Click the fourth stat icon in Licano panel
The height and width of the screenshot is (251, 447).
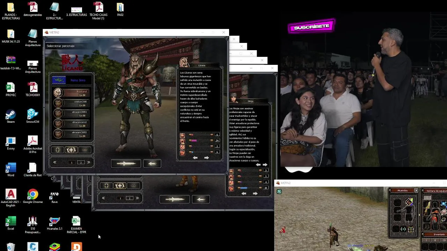point(182,152)
